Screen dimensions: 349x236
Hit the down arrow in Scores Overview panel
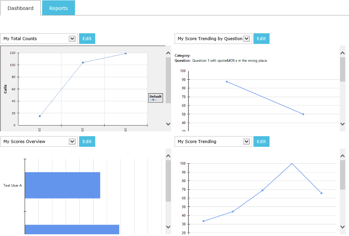click(168, 227)
